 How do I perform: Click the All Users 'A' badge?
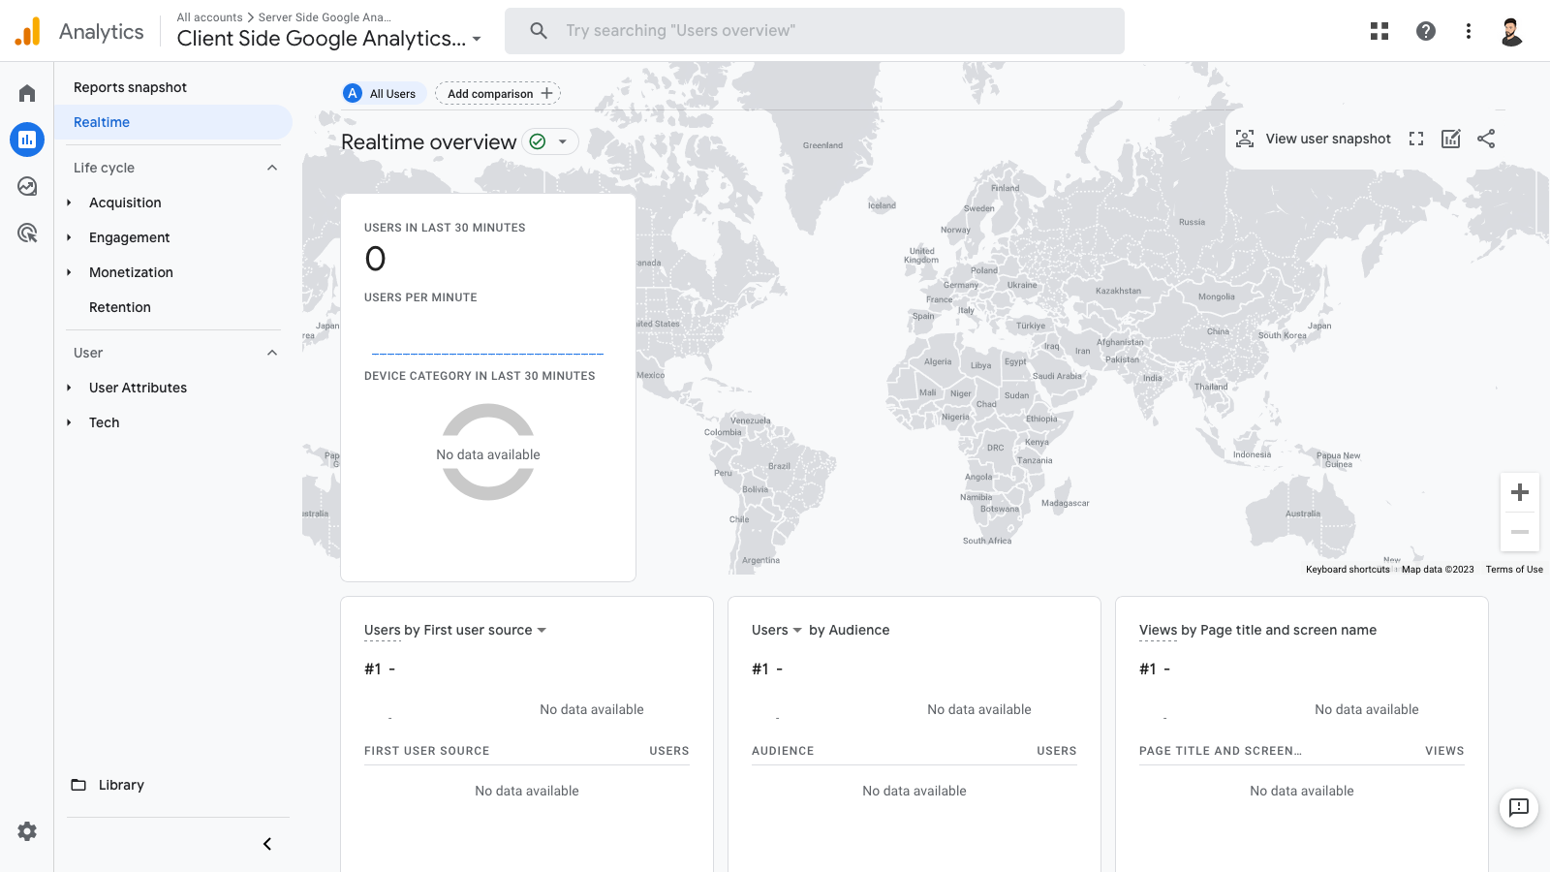tap(353, 93)
